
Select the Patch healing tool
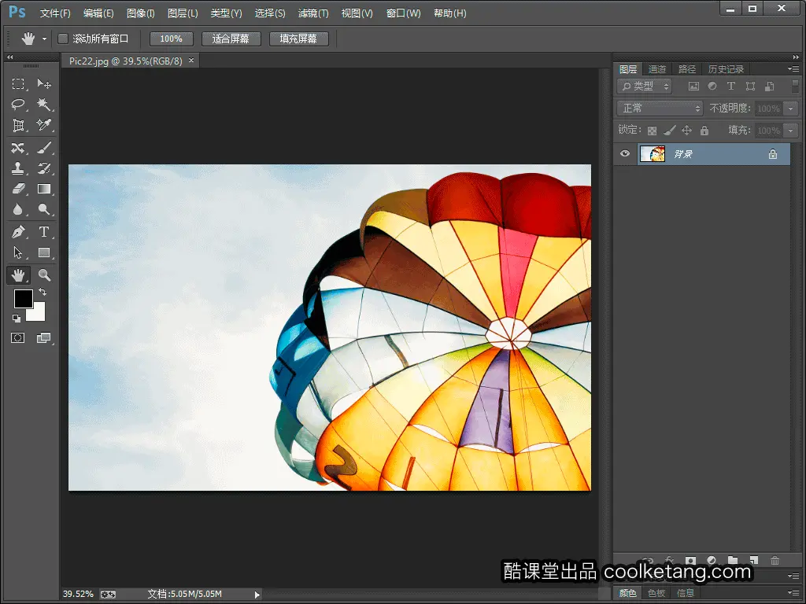[x=19, y=148]
